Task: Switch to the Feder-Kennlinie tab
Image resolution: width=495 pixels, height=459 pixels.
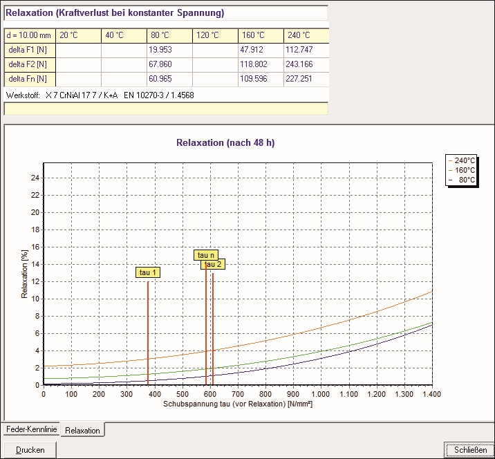Action: pos(30,429)
